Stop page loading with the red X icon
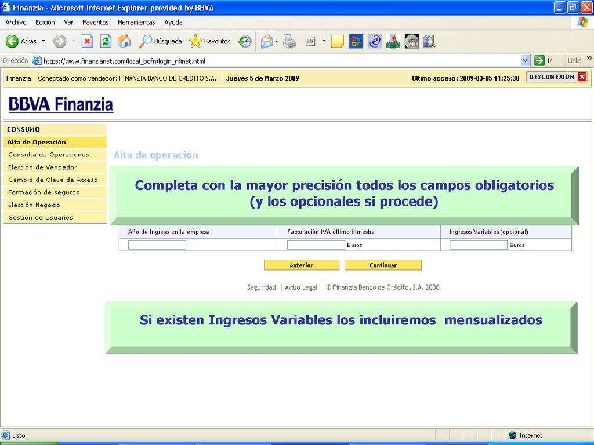The height and width of the screenshot is (445, 594). pos(87,41)
